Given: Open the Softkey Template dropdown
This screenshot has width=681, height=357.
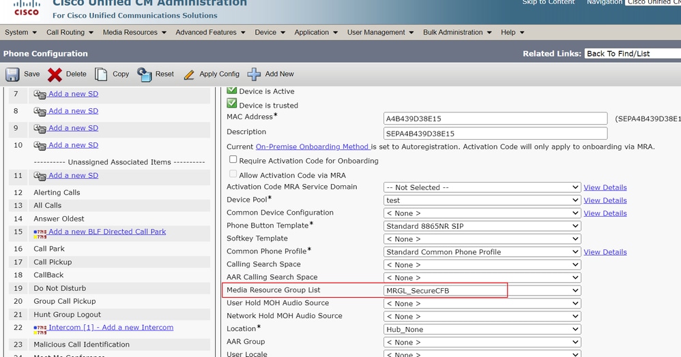Looking at the screenshot, I should [x=482, y=239].
